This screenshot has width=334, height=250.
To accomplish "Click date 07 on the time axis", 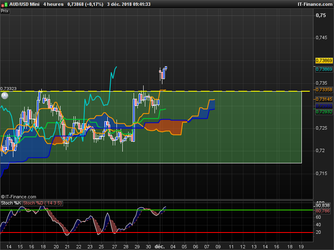I will click(x=207, y=247).
